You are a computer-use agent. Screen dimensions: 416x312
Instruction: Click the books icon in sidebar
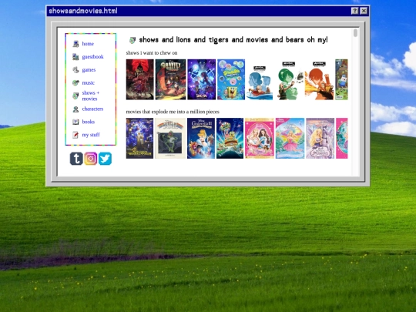[75, 122]
